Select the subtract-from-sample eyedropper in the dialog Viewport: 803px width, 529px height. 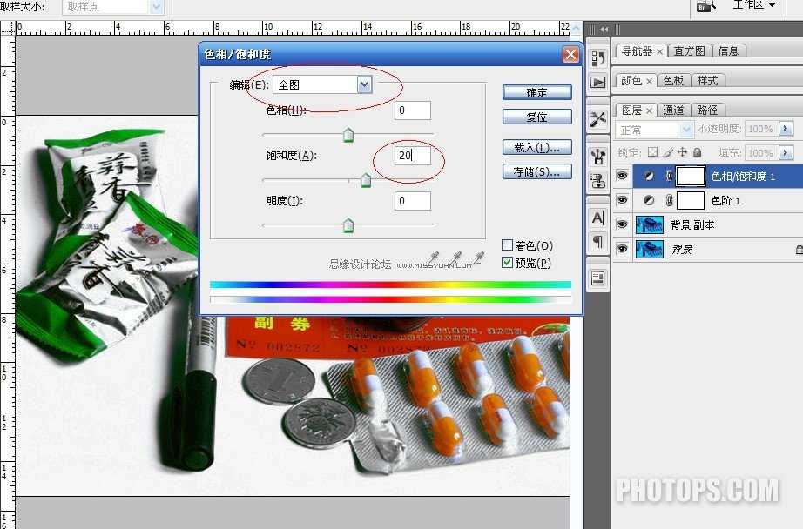[x=478, y=258]
